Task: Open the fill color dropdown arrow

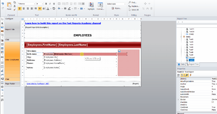Action: (62, 9)
